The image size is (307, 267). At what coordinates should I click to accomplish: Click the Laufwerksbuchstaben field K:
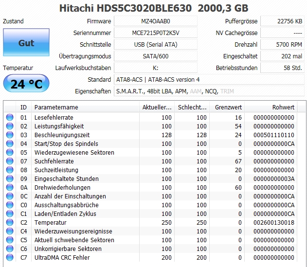pos(156,68)
